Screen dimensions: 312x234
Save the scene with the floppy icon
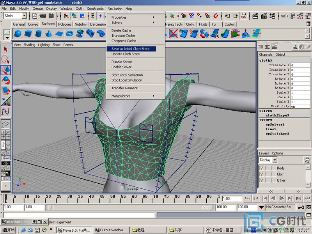[51, 16]
